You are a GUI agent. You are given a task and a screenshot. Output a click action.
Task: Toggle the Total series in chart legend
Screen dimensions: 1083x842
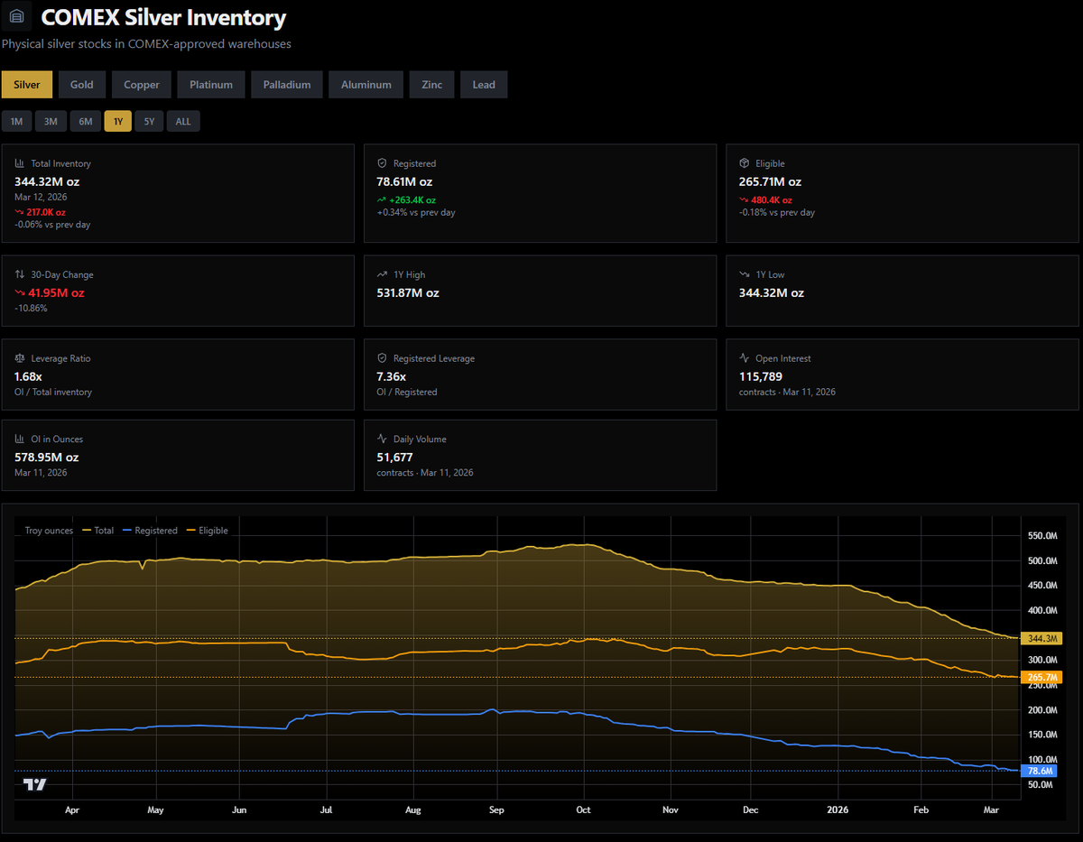click(x=98, y=531)
